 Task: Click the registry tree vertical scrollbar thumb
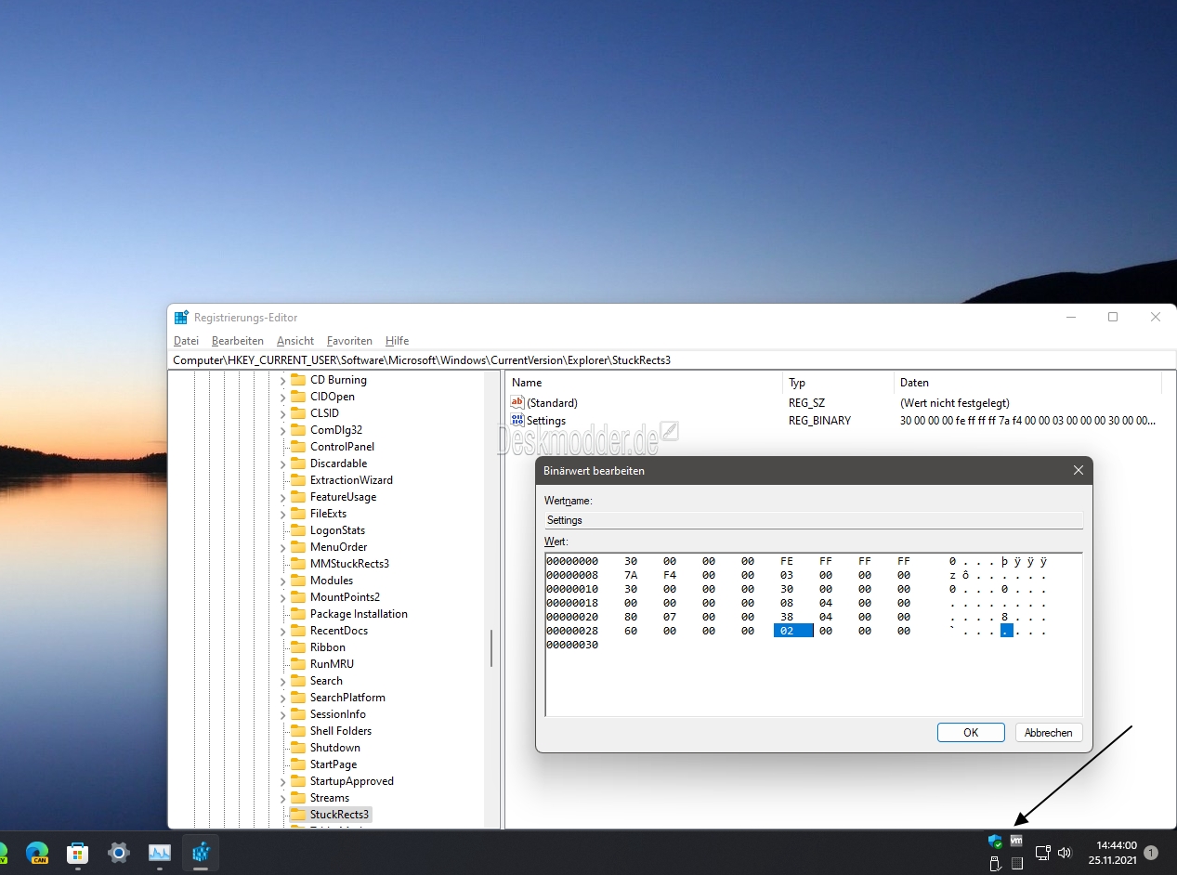coord(491,648)
